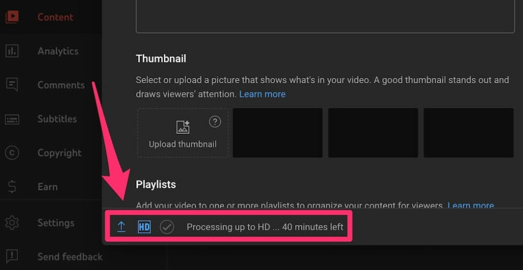
Task: Open the Content section icon
Action: [x=12, y=17]
